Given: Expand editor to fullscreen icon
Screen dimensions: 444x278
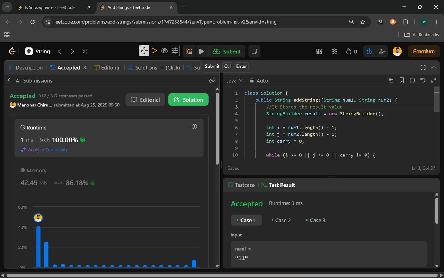Looking at the screenshot, I should pos(434,80).
